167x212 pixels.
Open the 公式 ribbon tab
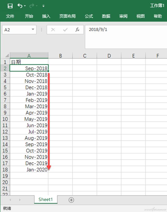pos(89,16)
